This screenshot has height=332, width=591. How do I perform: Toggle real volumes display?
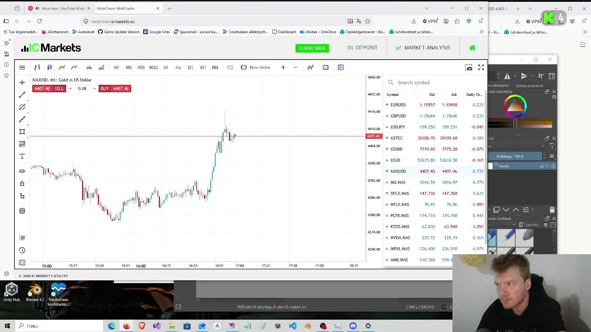(102, 67)
